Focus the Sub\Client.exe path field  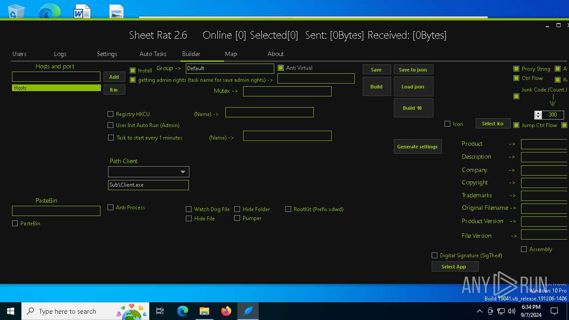coord(148,185)
